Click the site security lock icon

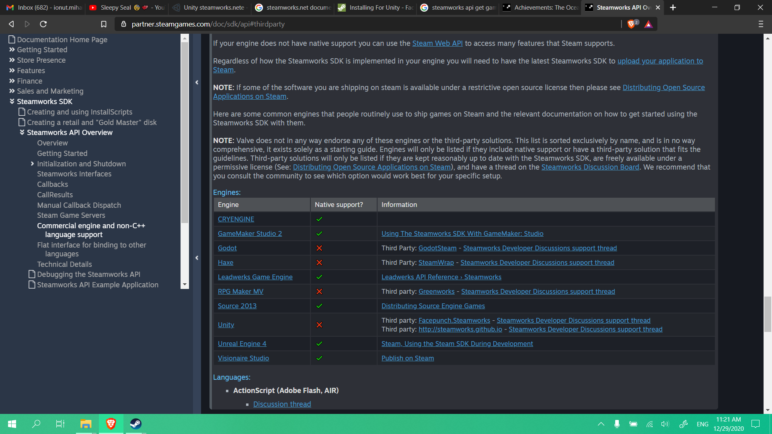click(123, 24)
